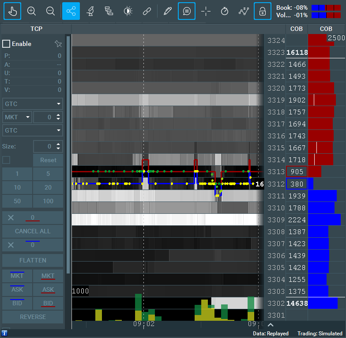
Task: Select the hand pointer tool
Action: pos(12,11)
